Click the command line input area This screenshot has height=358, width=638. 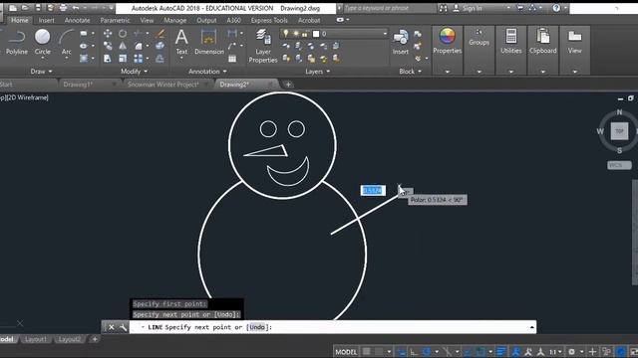(x=334, y=327)
